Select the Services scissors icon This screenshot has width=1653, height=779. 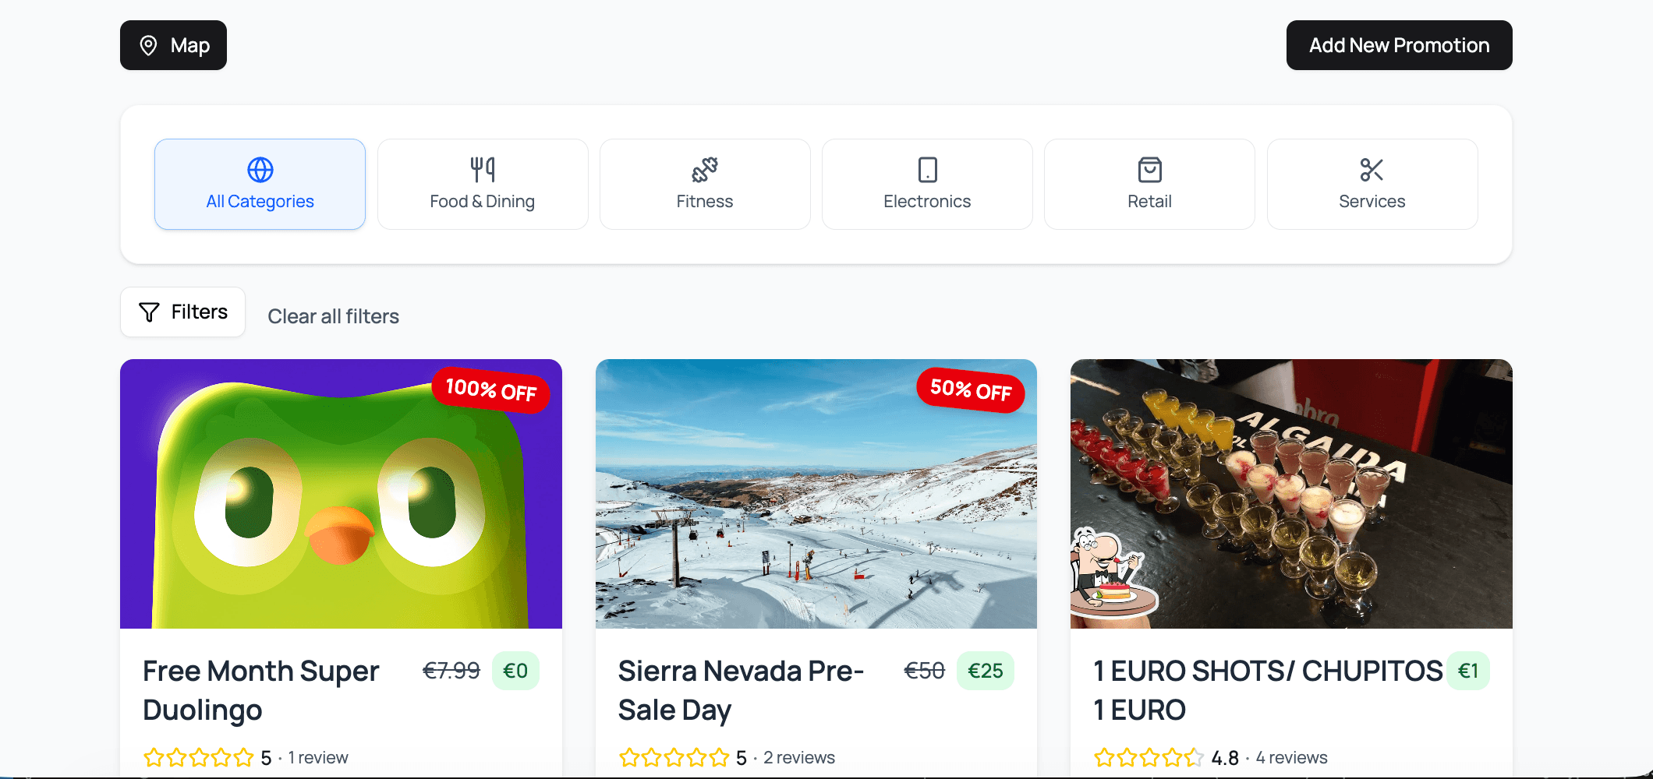(1371, 168)
